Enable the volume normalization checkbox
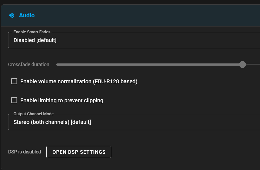This screenshot has width=260, height=170. 14,81
